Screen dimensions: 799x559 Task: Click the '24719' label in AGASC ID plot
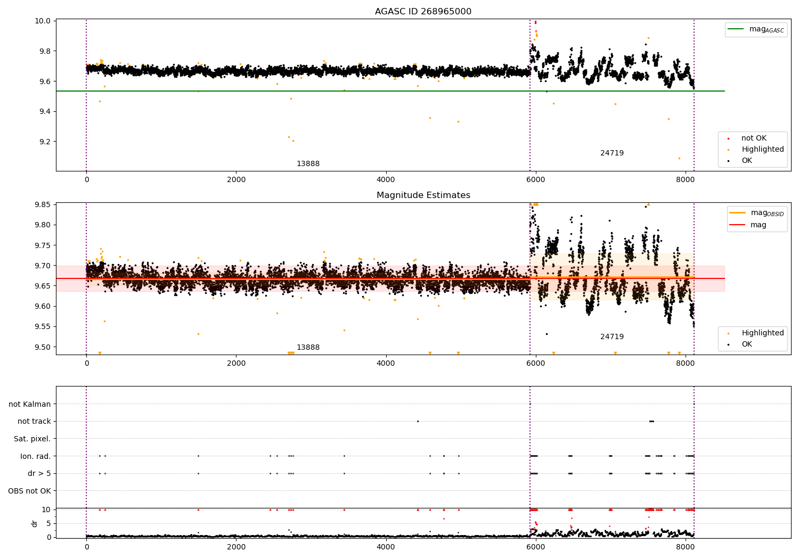[x=612, y=153]
